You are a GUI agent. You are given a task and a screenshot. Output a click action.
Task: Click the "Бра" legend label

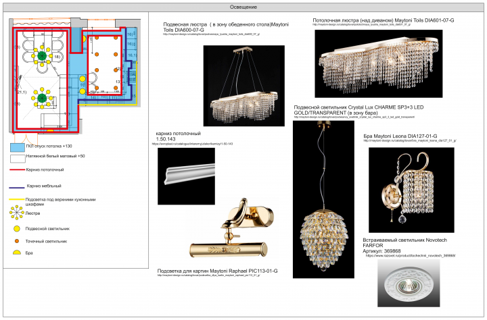click(x=29, y=253)
